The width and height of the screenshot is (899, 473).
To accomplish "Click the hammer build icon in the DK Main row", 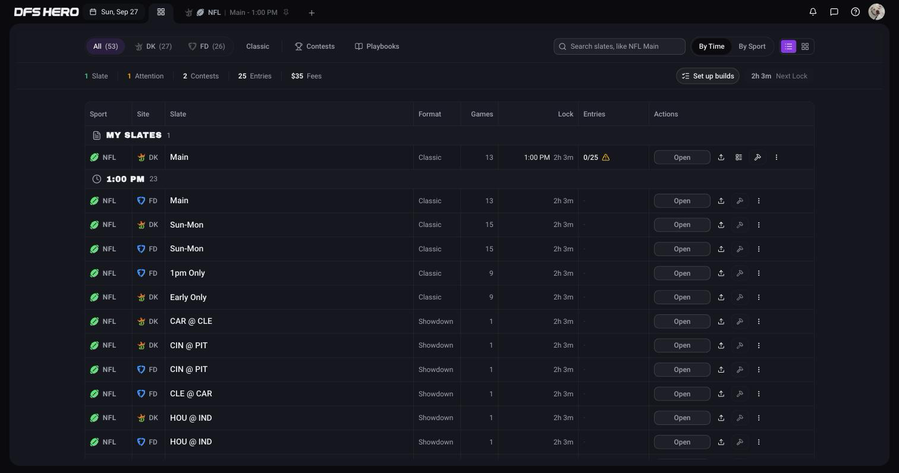I will coord(757,157).
